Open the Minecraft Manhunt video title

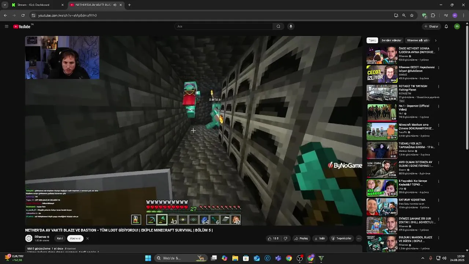click(x=416, y=127)
